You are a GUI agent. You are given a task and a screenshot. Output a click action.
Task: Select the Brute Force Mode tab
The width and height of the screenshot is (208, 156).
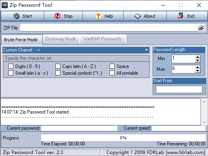coord(22,40)
